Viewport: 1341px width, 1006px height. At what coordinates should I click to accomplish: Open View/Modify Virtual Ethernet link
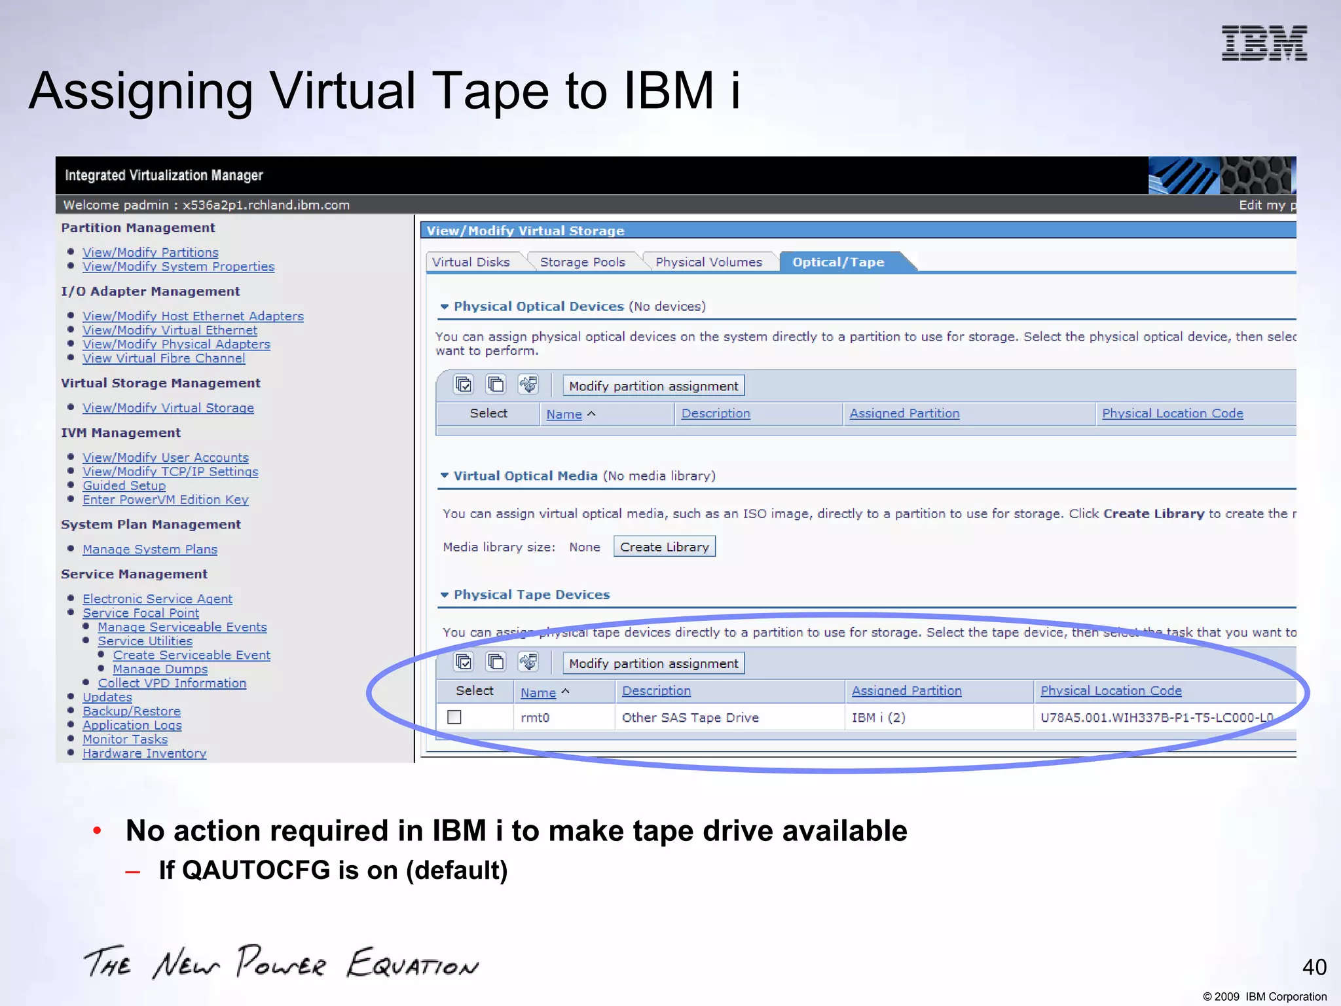tap(170, 330)
